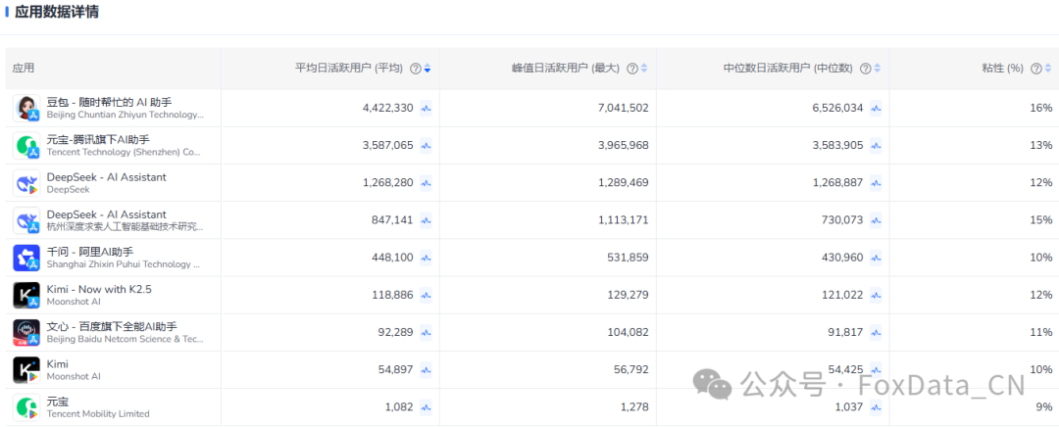Open trend chart icon beside 121,022
This screenshot has width=1059, height=427.
tap(876, 295)
